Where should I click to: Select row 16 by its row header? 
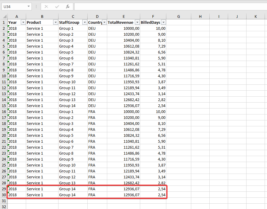click(4, 111)
